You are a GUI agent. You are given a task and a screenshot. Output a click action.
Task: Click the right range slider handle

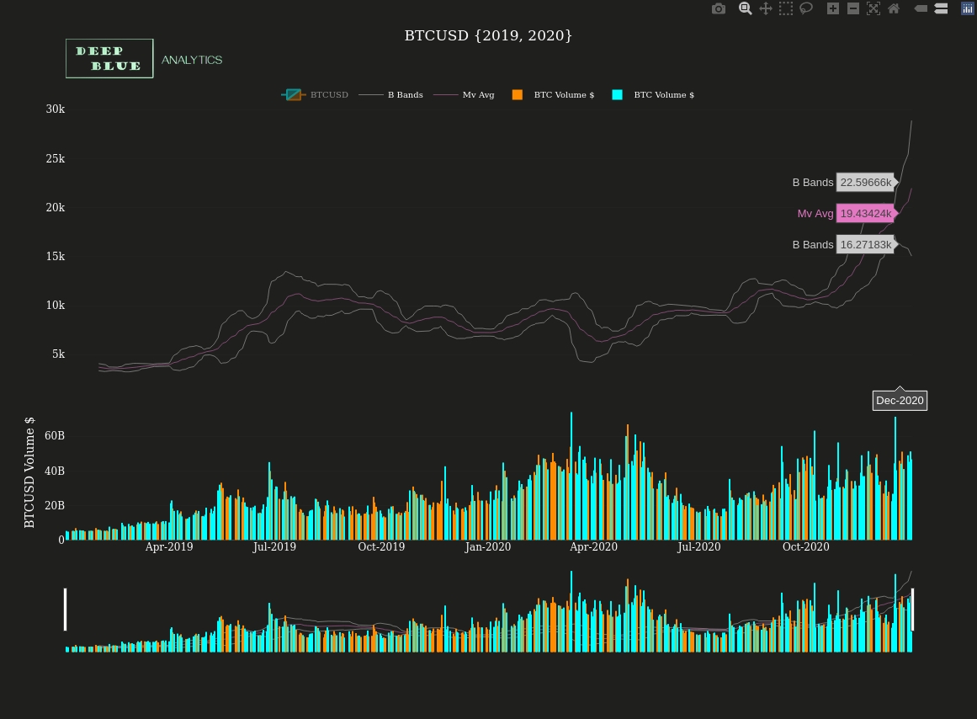pyautogui.click(x=912, y=610)
